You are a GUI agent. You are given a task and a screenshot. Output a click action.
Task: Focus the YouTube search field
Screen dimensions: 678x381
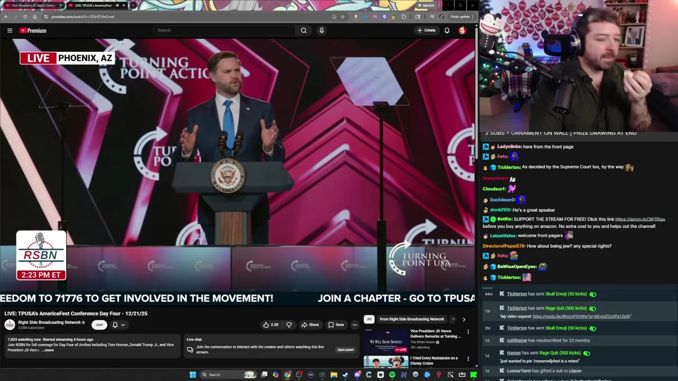(x=225, y=30)
